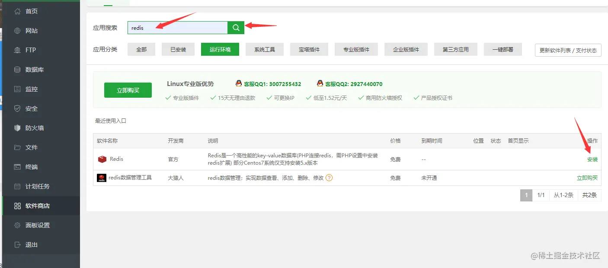Viewport: 608px width, 268px height.
Task: Click the panel settings gear icon
Action: tap(17, 225)
